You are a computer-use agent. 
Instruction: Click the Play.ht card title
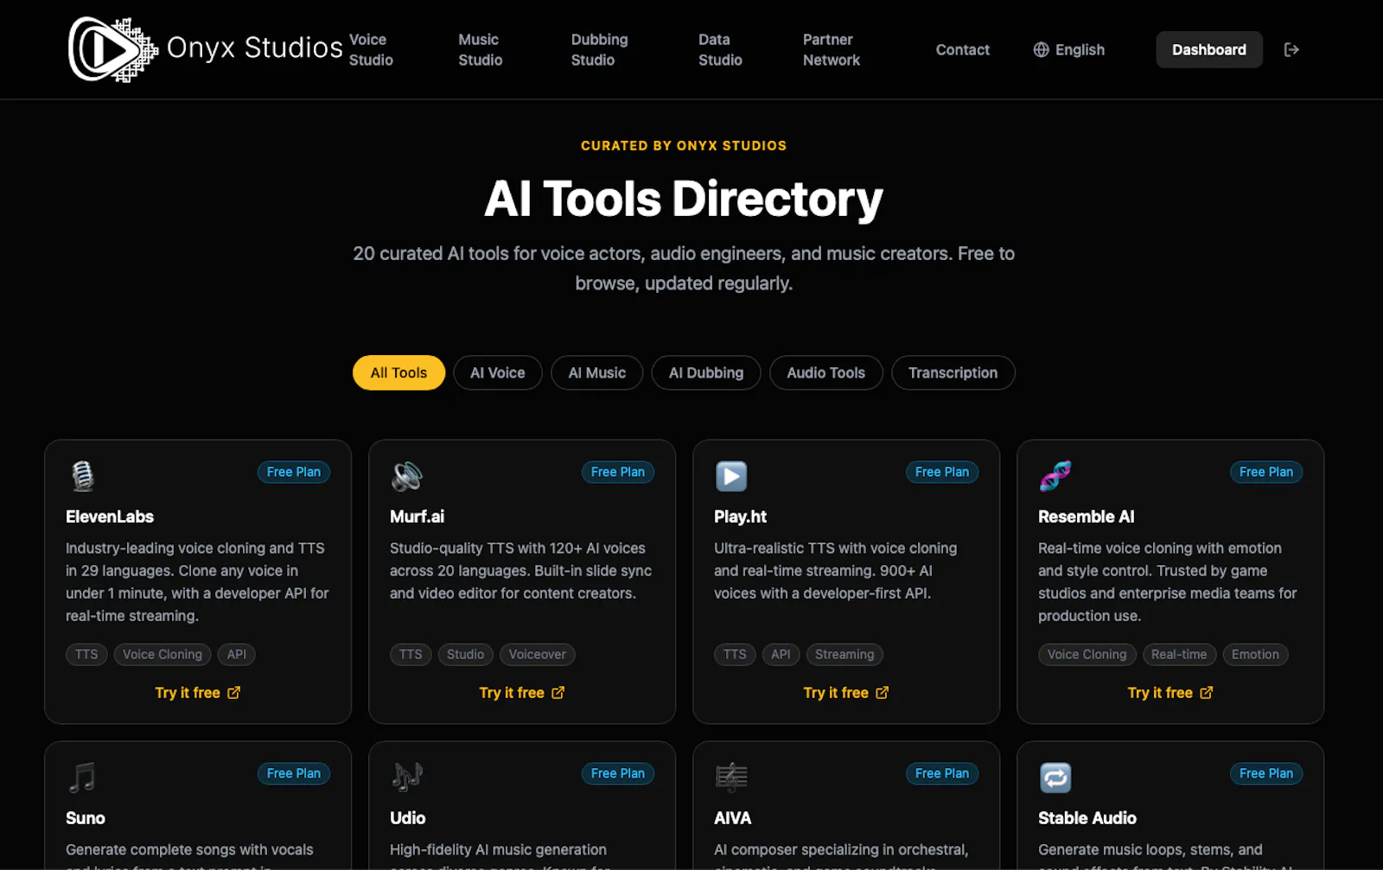tap(740, 517)
